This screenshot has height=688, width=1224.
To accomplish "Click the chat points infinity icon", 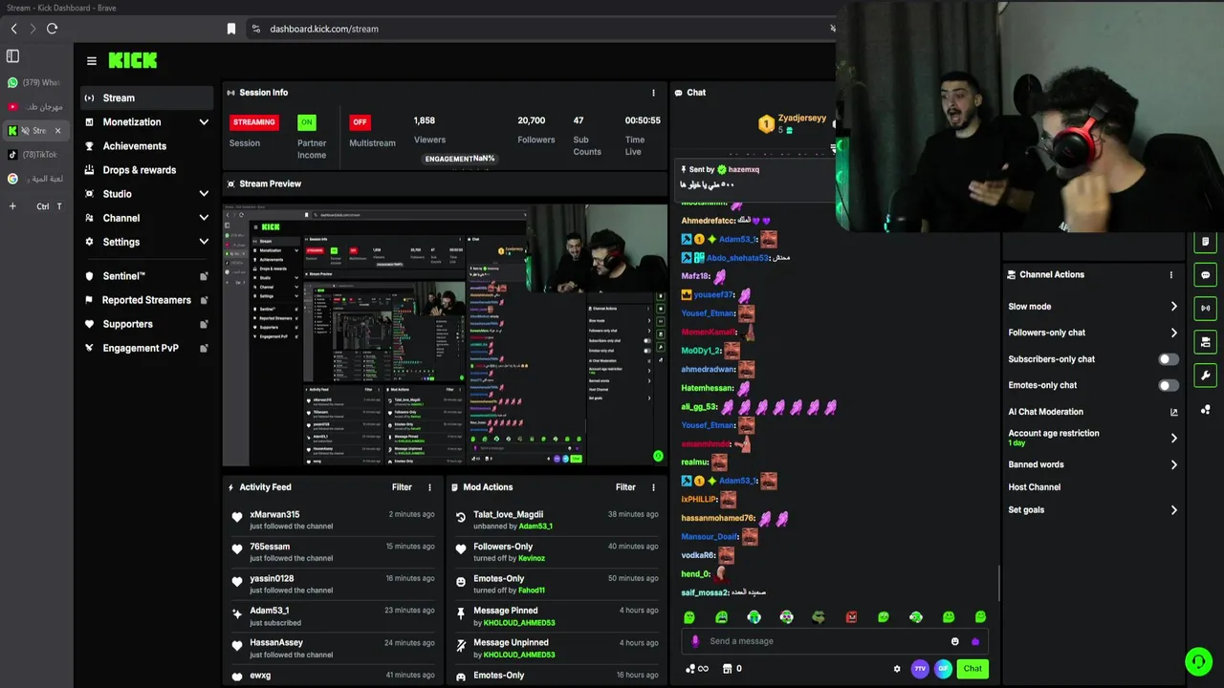I will click(697, 669).
